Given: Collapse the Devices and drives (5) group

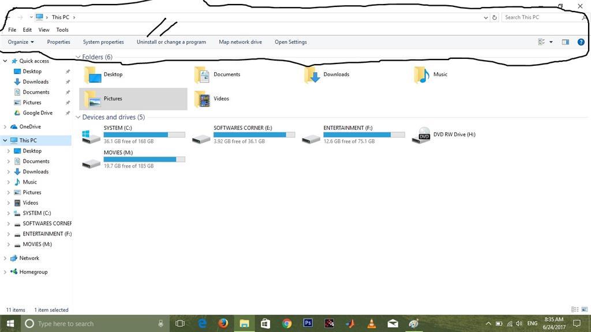Looking at the screenshot, I should (78, 117).
